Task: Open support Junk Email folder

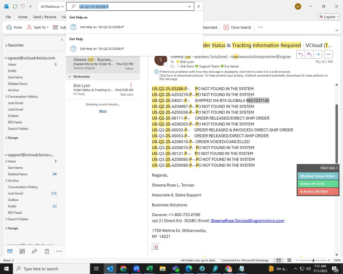Action: [x=16, y=193]
